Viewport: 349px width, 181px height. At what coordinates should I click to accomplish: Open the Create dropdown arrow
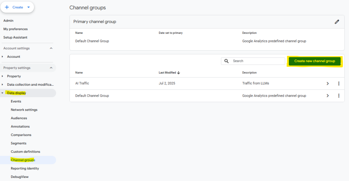coord(28,7)
